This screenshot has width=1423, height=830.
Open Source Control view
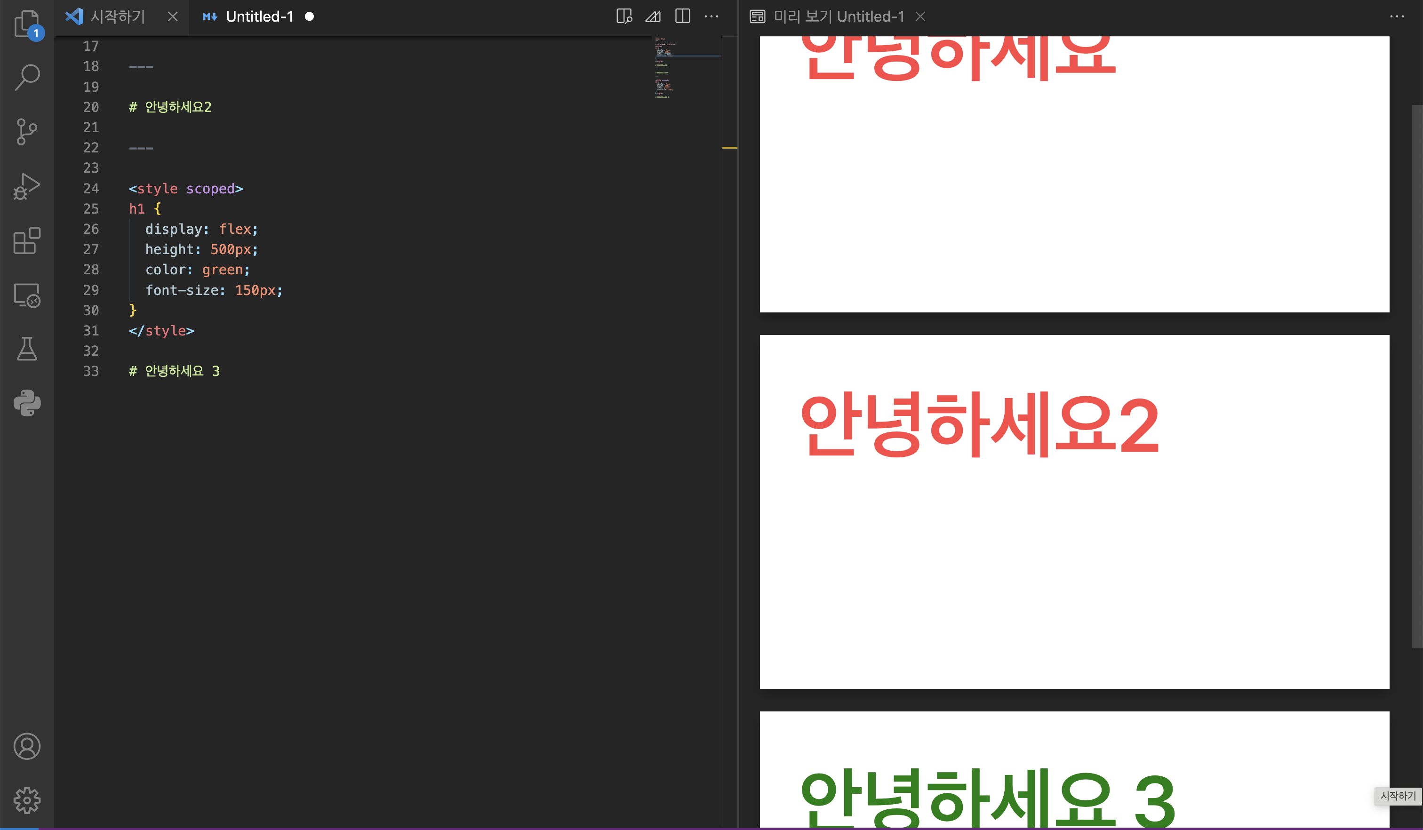pyautogui.click(x=26, y=132)
